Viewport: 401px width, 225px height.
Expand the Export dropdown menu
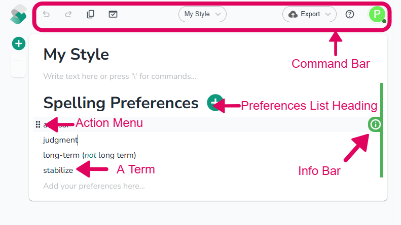309,14
